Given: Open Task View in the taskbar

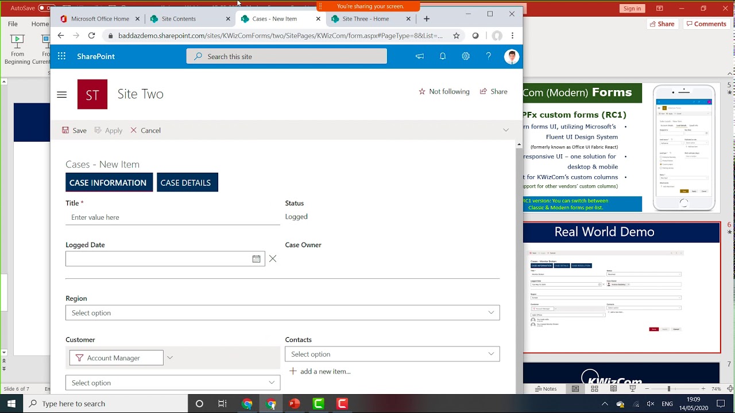Looking at the screenshot, I should click(222, 404).
